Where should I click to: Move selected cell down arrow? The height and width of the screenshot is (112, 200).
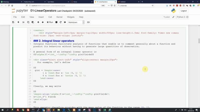[x=43, y=22]
